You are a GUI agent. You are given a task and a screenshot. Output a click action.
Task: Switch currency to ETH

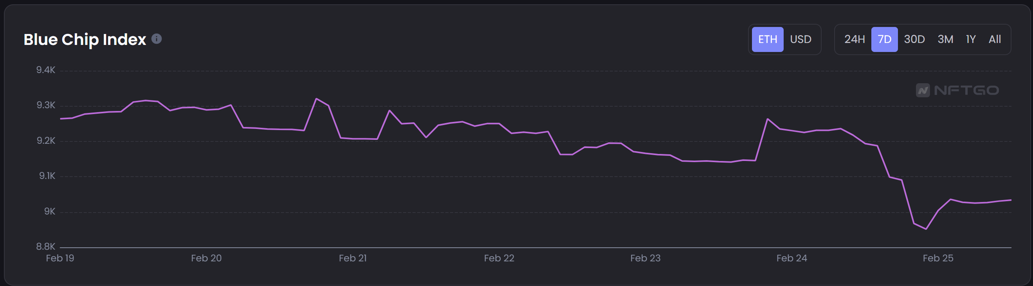[767, 39]
